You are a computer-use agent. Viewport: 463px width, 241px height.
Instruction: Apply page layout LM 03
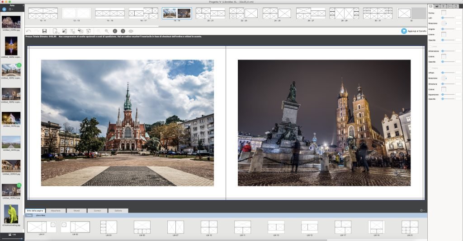pos(109,227)
